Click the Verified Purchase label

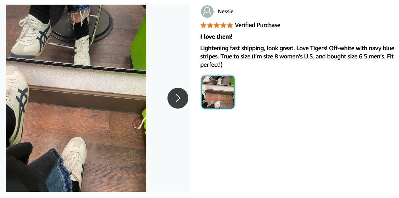[258, 25]
